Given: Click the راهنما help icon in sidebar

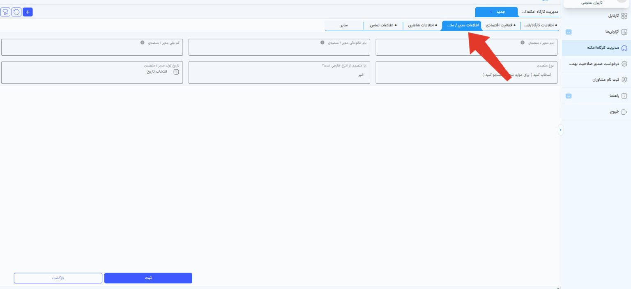Looking at the screenshot, I should pos(624,96).
